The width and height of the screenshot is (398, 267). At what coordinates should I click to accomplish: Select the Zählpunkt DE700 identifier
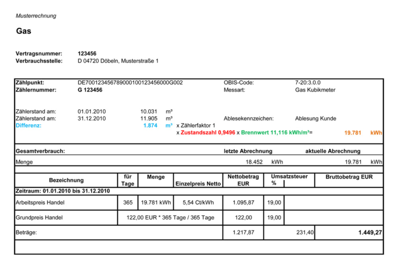click(x=130, y=83)
